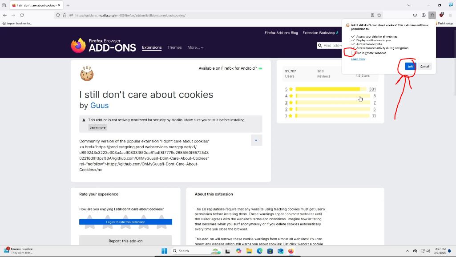Click the uBlock Origin shield icon

point(441,15)
